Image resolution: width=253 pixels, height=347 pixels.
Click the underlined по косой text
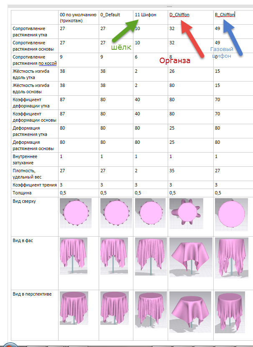[x=48, y=63]
